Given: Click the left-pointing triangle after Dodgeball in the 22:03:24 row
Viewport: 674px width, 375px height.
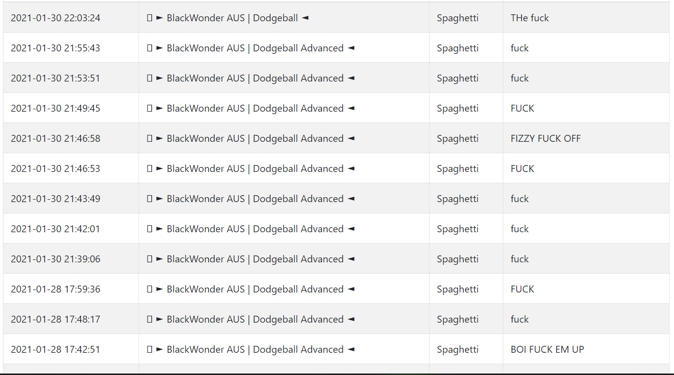Looking at the screenshot, I should pyautogui.click(x=305, y=18).
